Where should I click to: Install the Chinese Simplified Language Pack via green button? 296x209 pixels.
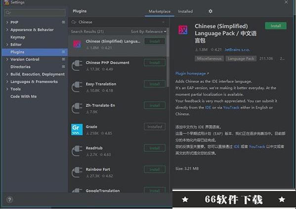[x=276, y=26]
